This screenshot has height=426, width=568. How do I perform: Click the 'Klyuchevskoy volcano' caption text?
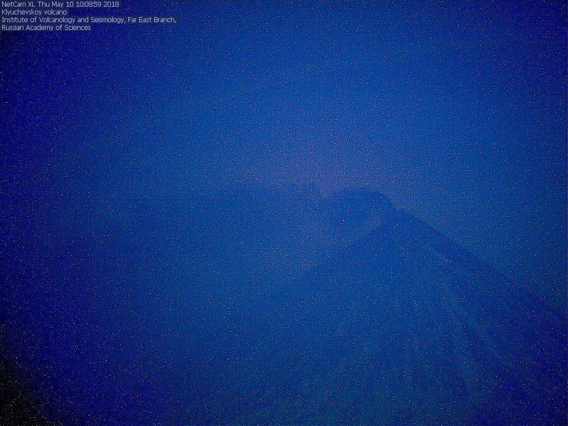[x=34, y=12]
